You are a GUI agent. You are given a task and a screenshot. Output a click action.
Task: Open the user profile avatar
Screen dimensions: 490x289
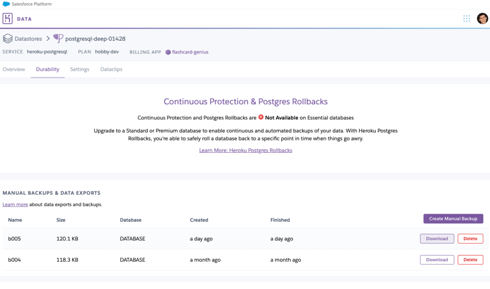483,18
